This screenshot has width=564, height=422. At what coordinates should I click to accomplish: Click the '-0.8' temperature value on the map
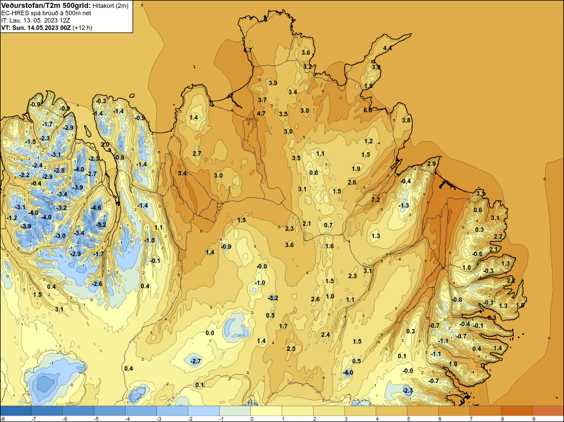(x=118, y=157)
